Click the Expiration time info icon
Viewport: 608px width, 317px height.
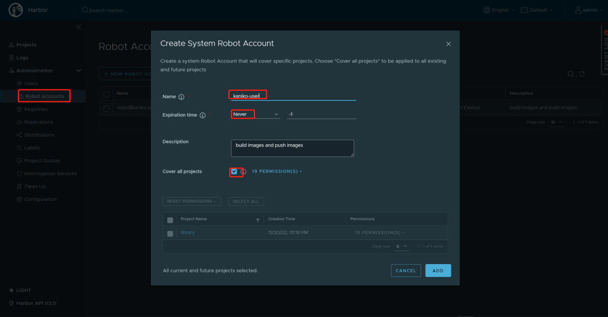(x=203, y=115)
